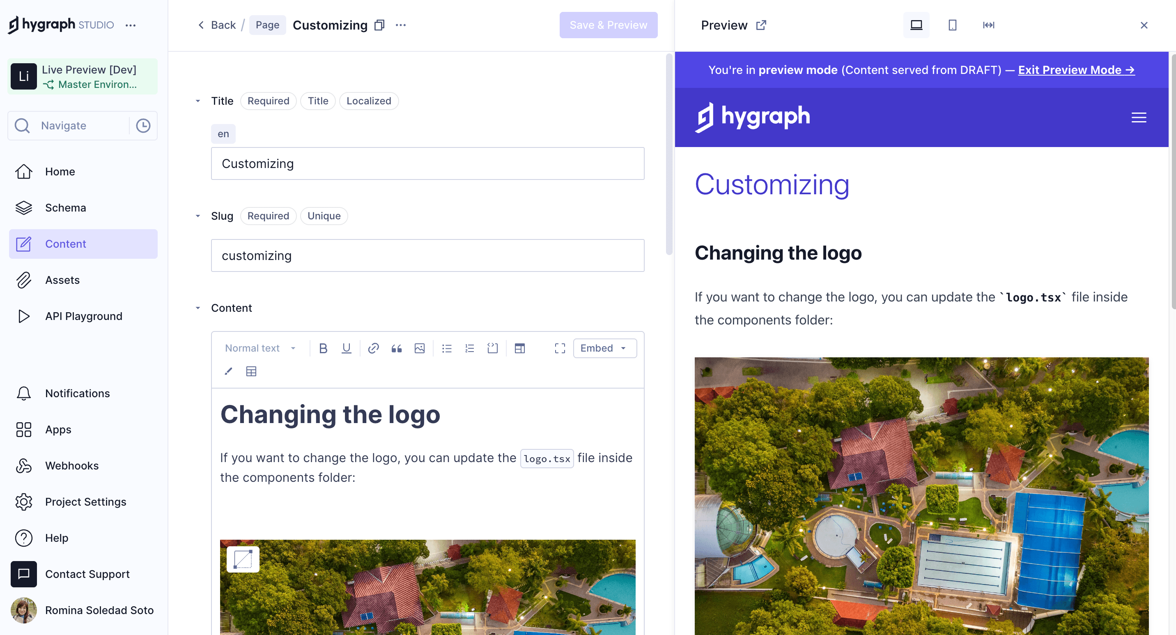Open the Embed dropdown
1176x635 pixels.
click(604, 348)
